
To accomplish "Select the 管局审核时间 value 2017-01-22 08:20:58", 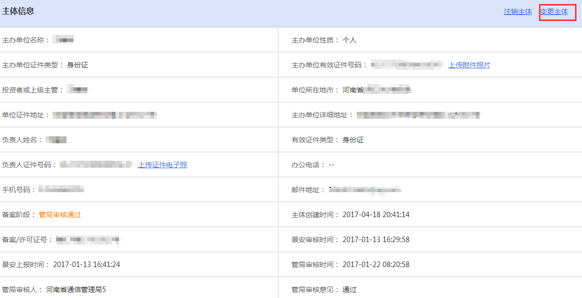I will [376, 265].
